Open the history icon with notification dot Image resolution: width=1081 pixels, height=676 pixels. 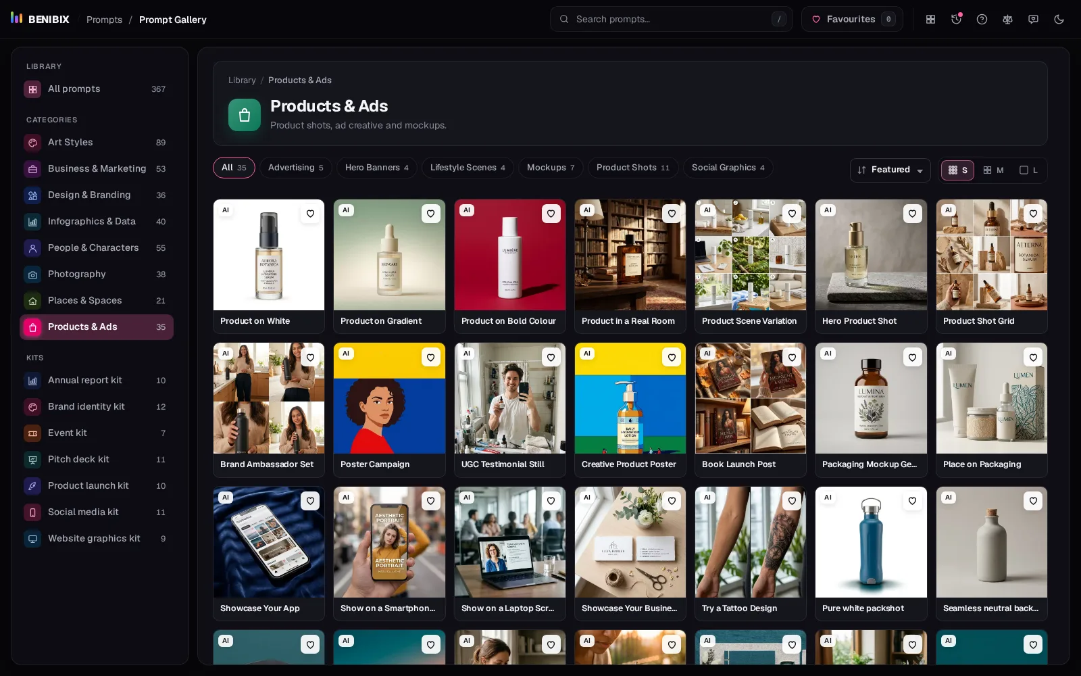(x=956, y=20)
